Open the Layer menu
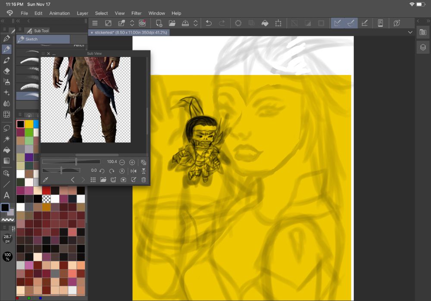The height and width of the screenshot is (301, 431). 82,13
